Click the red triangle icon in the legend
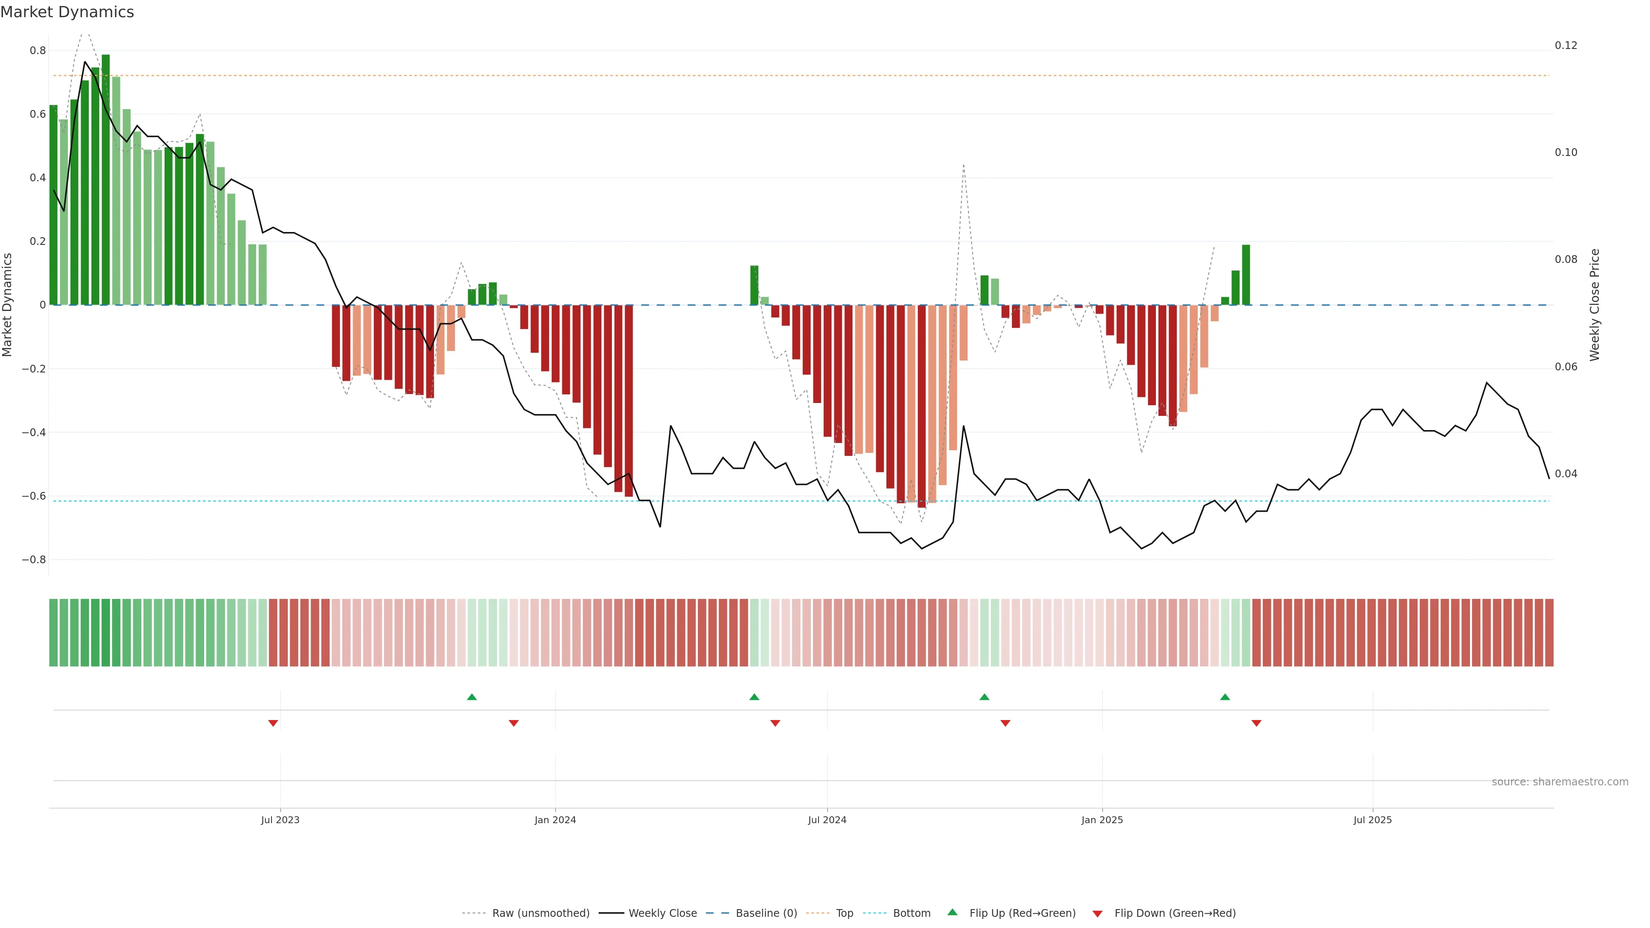Viewport: 1650px width, 928px height. [x=1097, y=914]
